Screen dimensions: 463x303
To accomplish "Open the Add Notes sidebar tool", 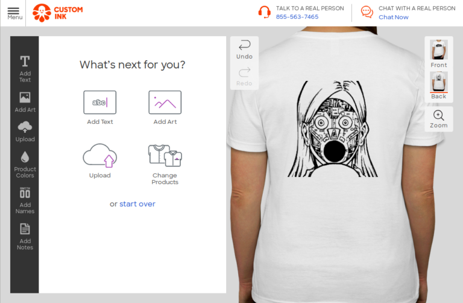I will pos(25,237).
